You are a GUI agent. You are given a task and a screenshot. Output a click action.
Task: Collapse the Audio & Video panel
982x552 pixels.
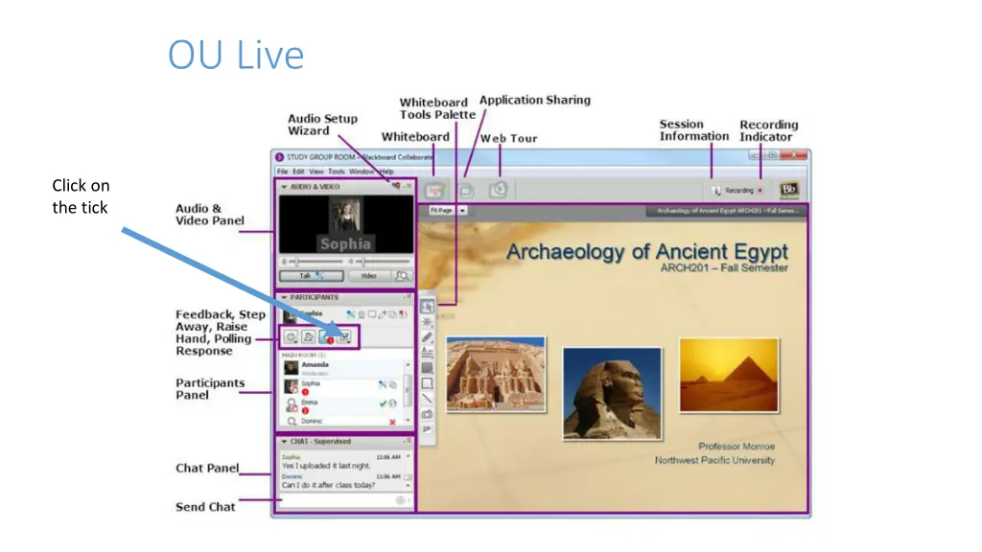pyautogui.click(x=284, y=187)
